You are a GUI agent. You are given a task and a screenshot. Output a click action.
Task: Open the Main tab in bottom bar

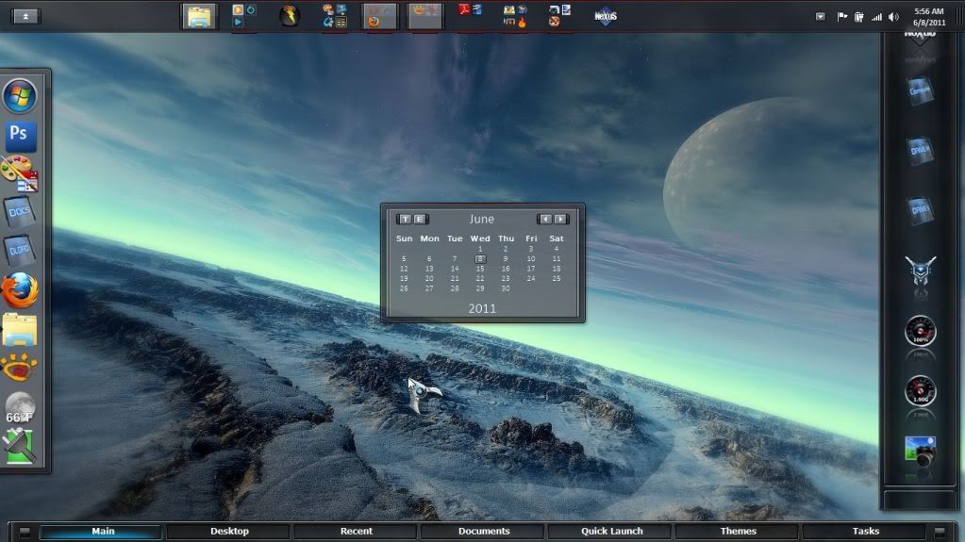point(102,532)
